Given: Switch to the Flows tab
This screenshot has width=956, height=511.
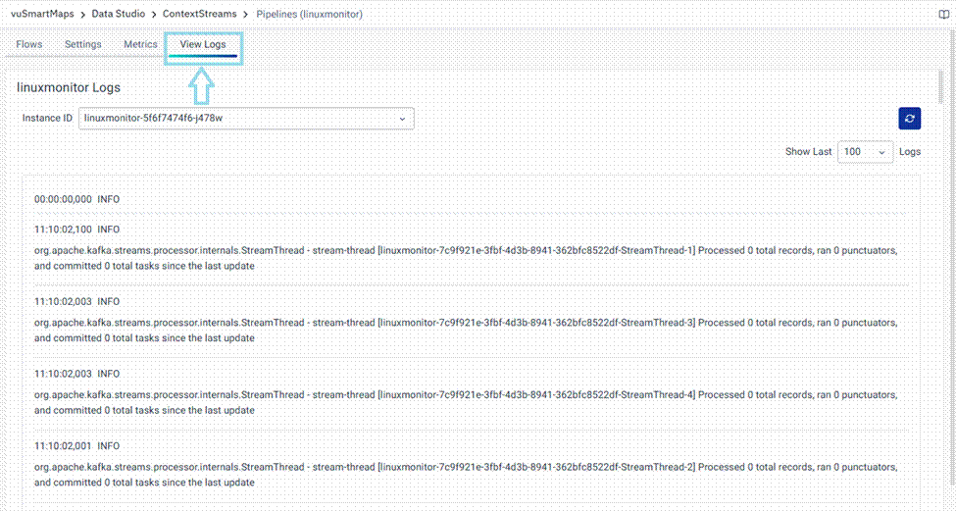Looking at the screenshot, I should [29, 45].
